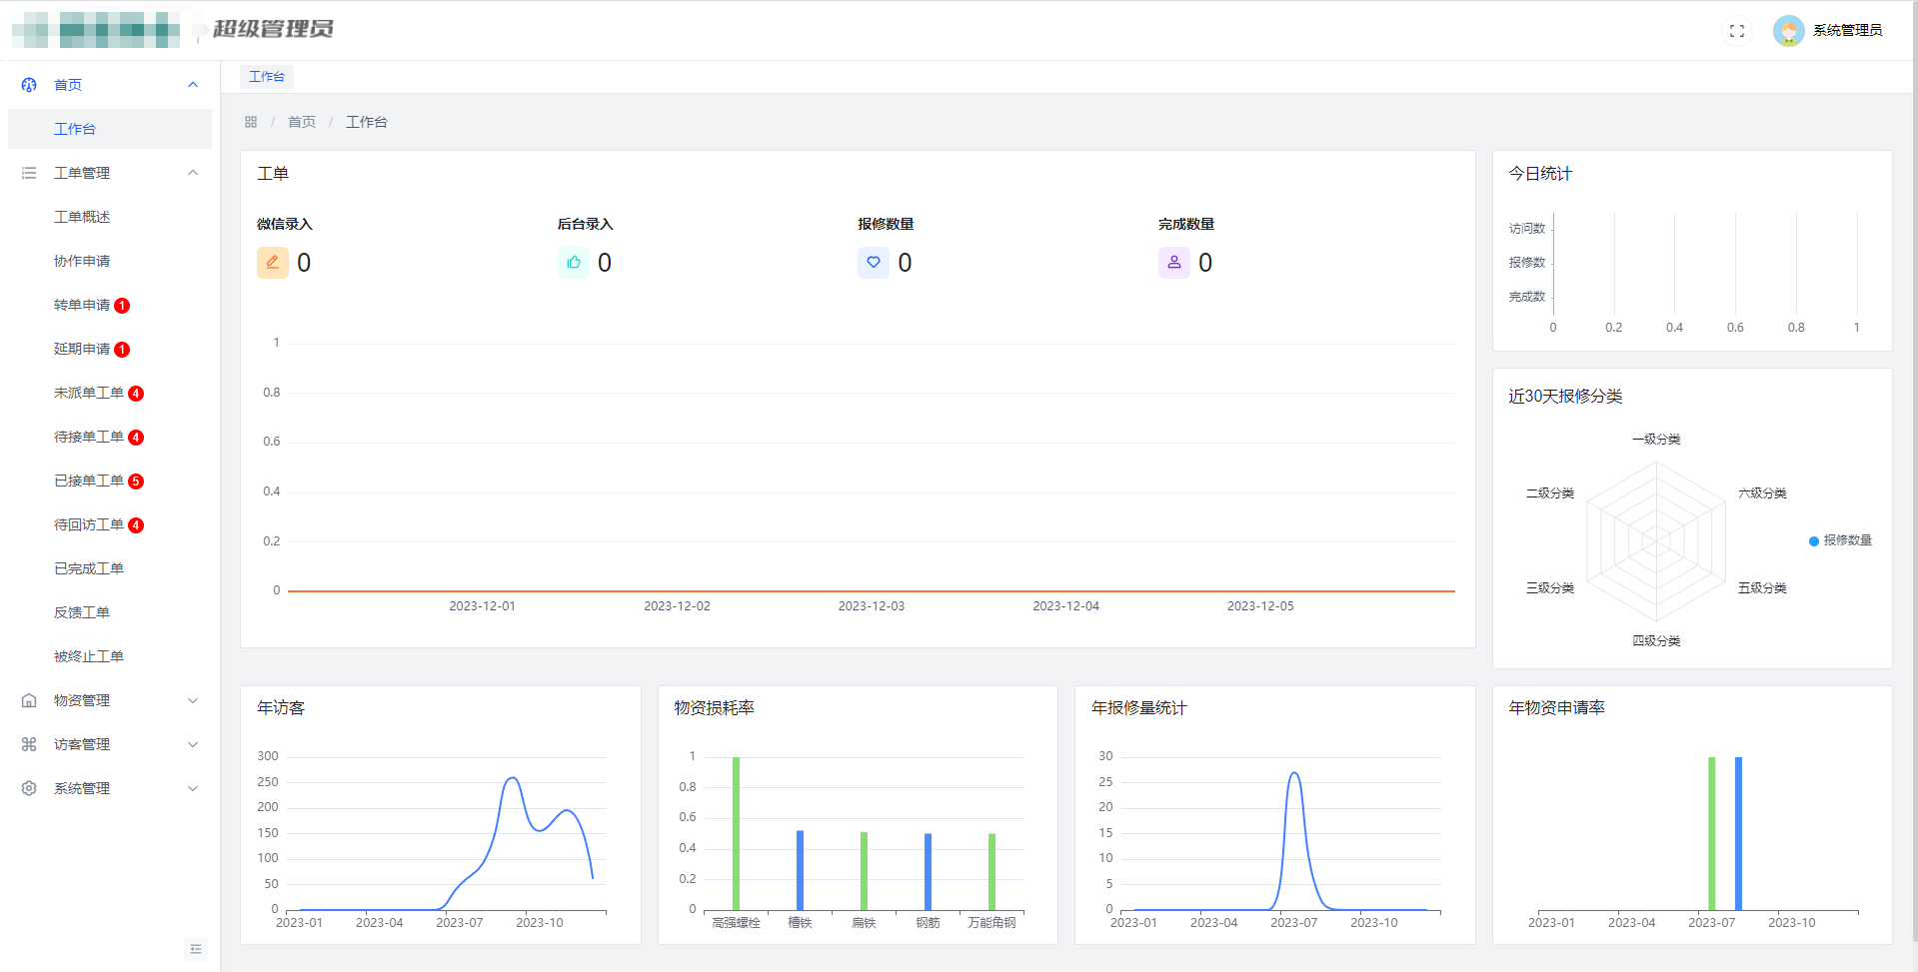
Task: Click the breadcrumb grid icon
Action: pyautogui.click(x=251, y=122)
